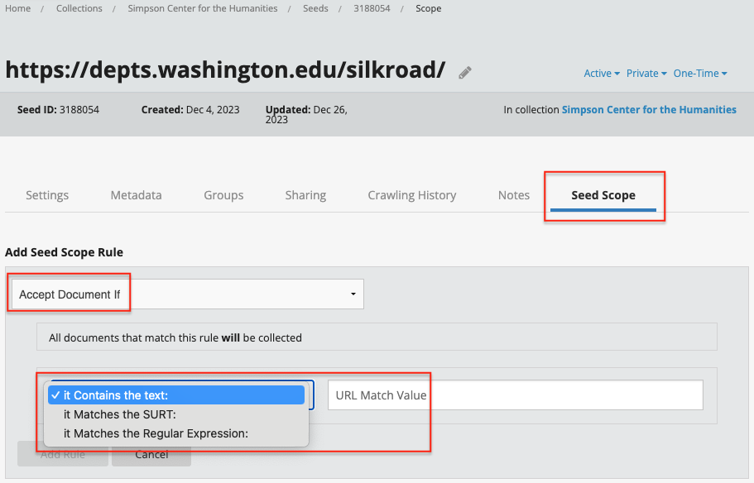Select the Seed Scope tab
The image size is (754, 483).
click(x=603, y=195)
